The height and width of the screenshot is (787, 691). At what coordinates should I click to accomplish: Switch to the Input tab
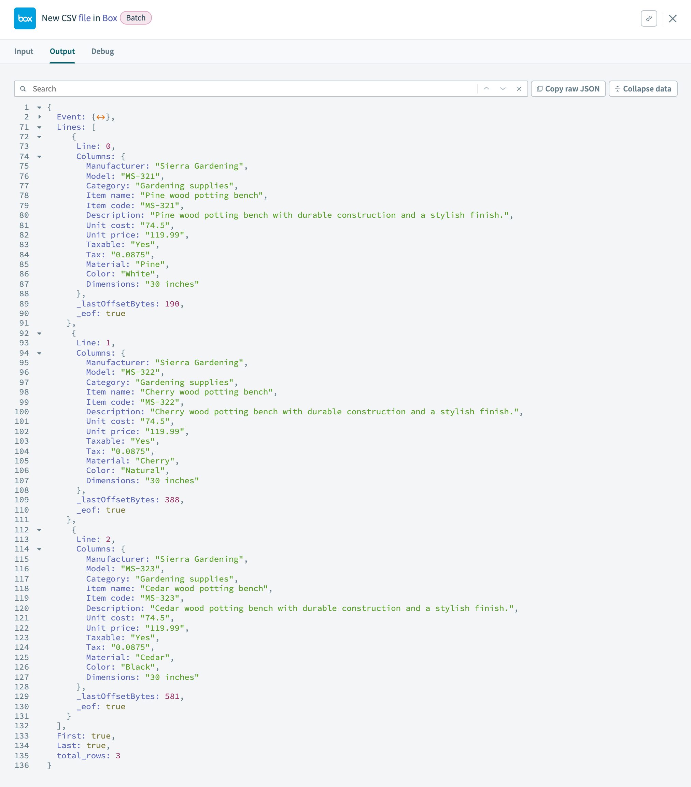(24, 51)
